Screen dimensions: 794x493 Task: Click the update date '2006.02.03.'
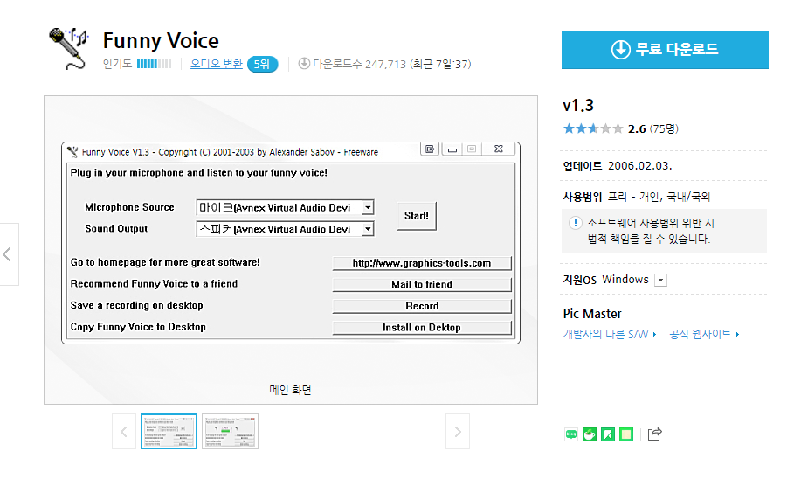[639, 166]
